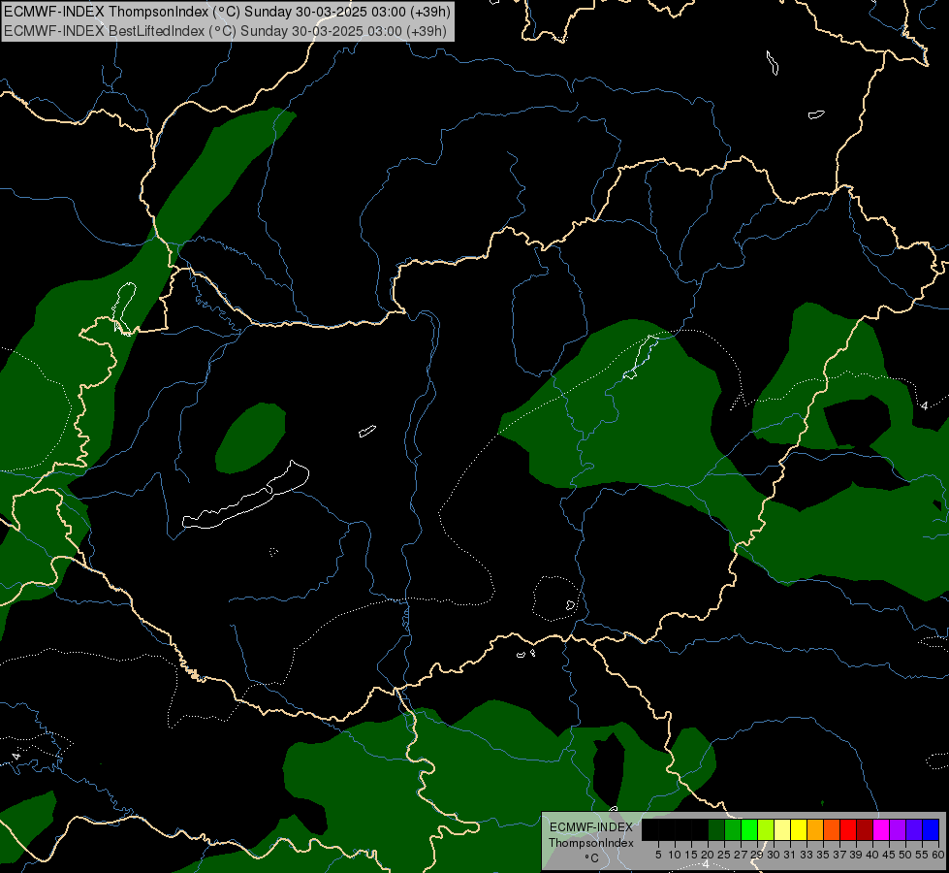Click the legend tick label 37
Image resolution: width=949 pixels, height=873 pixels.
click(839, 855)
